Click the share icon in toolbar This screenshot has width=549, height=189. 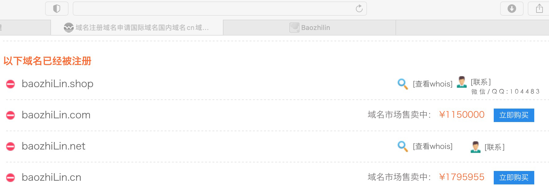tap(539, 9)
